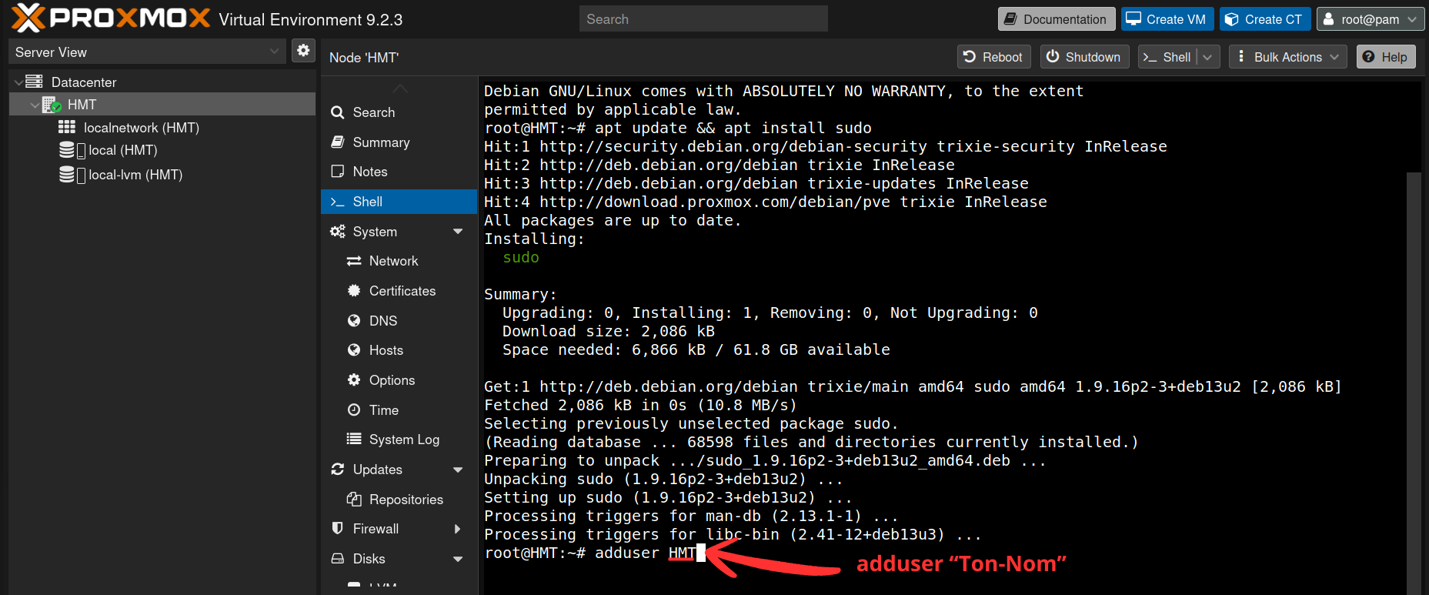Click the DNS globe icon
Screen dimensions: 1429x595
point(354,321)
